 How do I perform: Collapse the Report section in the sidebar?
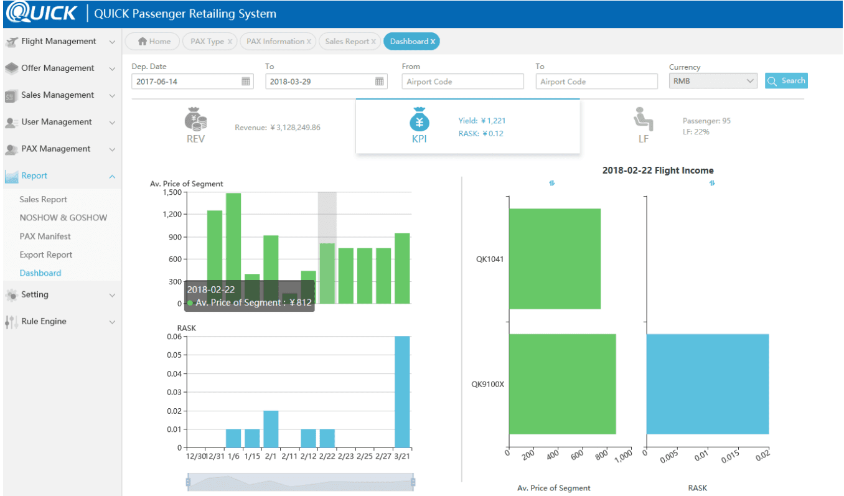point(113,176)
